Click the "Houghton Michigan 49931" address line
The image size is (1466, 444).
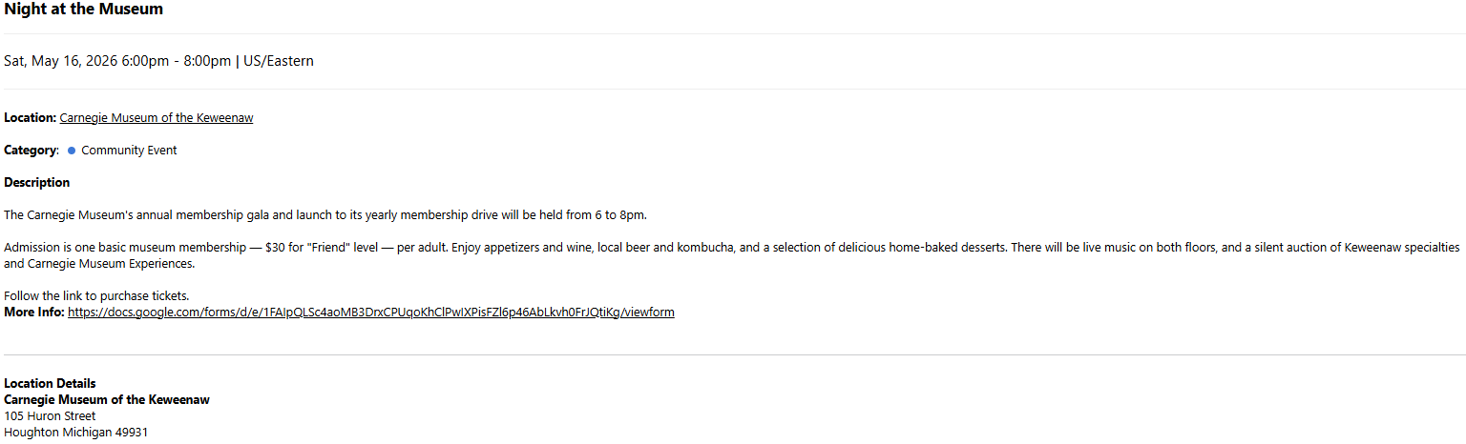[76, 433]
